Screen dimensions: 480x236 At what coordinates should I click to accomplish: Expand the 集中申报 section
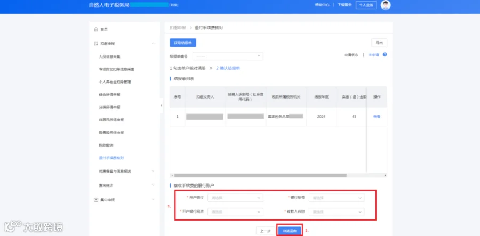pos(153,200)
